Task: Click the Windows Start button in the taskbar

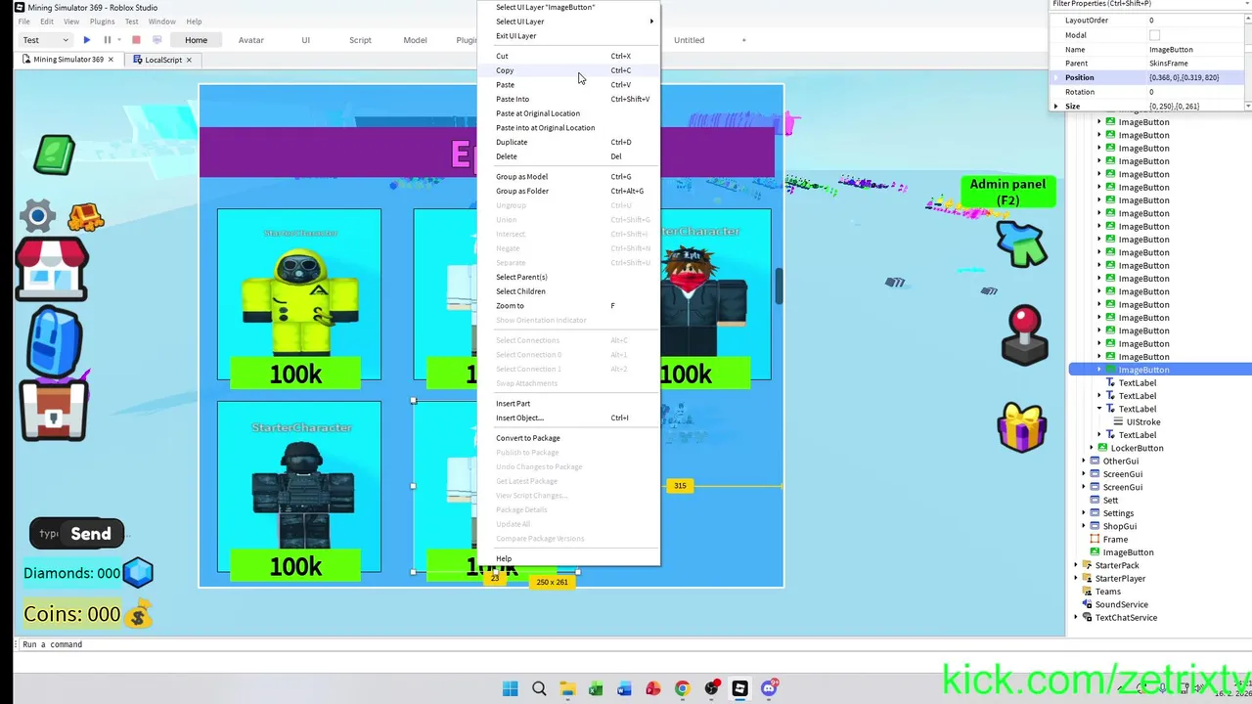Action: tap(511, 689)
